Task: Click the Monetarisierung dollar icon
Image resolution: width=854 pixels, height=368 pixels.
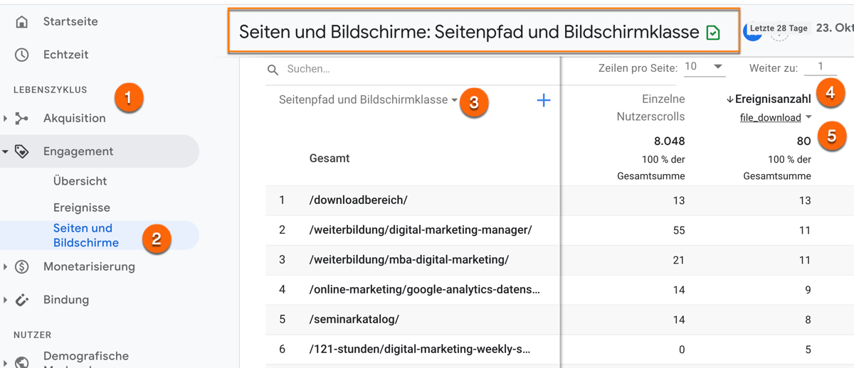Action: 22,267
